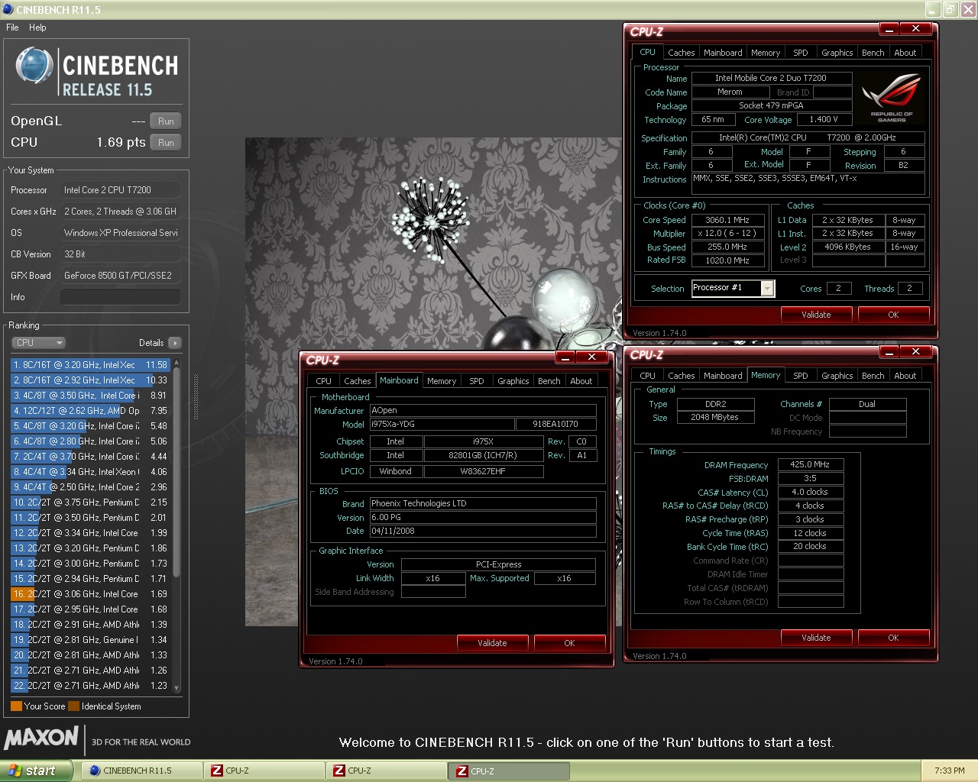Run the CPU benchmark
The width and height of the screenshot is (978, 782).
coord(166,143)
